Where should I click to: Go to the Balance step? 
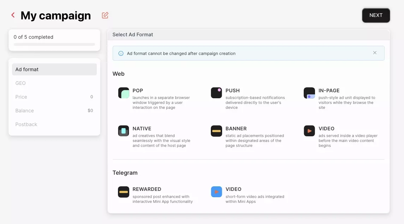(x=54, y=111)
